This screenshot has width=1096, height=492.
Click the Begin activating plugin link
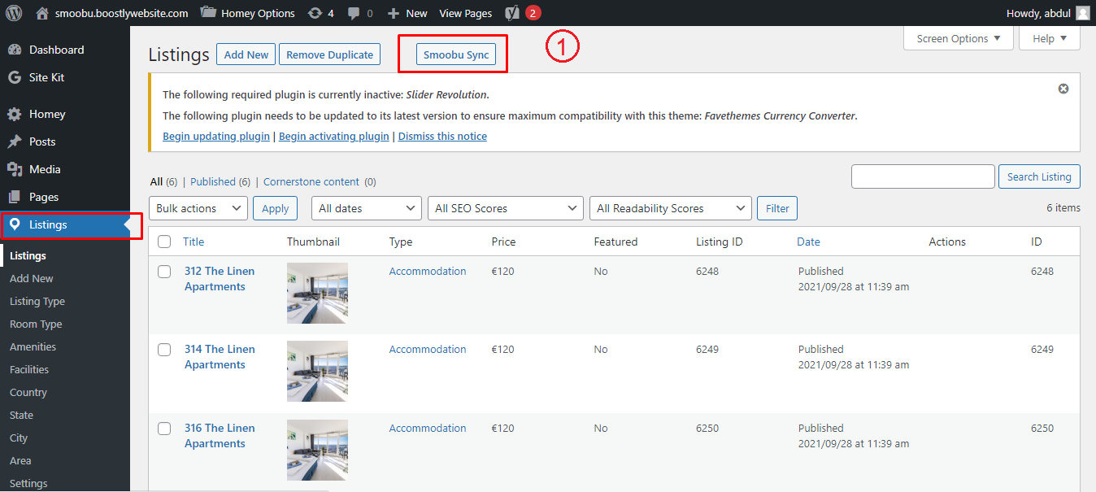coord(334,136)
